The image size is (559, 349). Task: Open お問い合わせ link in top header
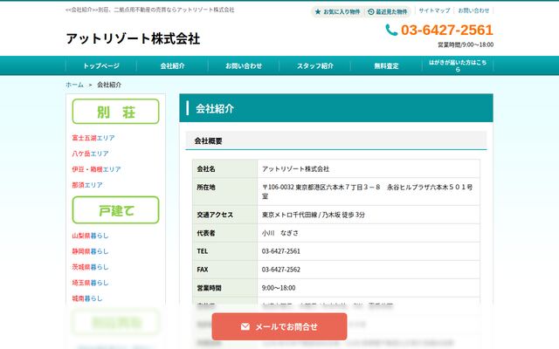(x=473, y=10)
